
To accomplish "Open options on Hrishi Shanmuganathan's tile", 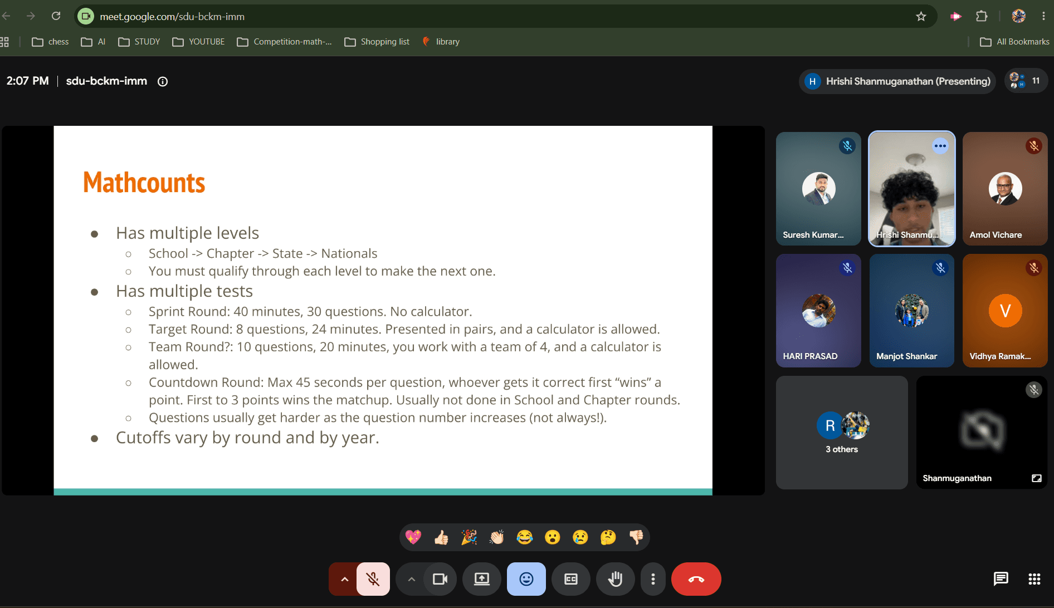I will coord(940,146).
